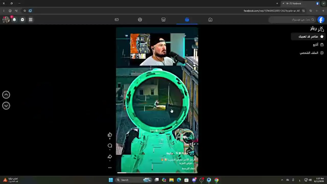
Task: Open the Gaming tab
Action: (x=117, y=20)
